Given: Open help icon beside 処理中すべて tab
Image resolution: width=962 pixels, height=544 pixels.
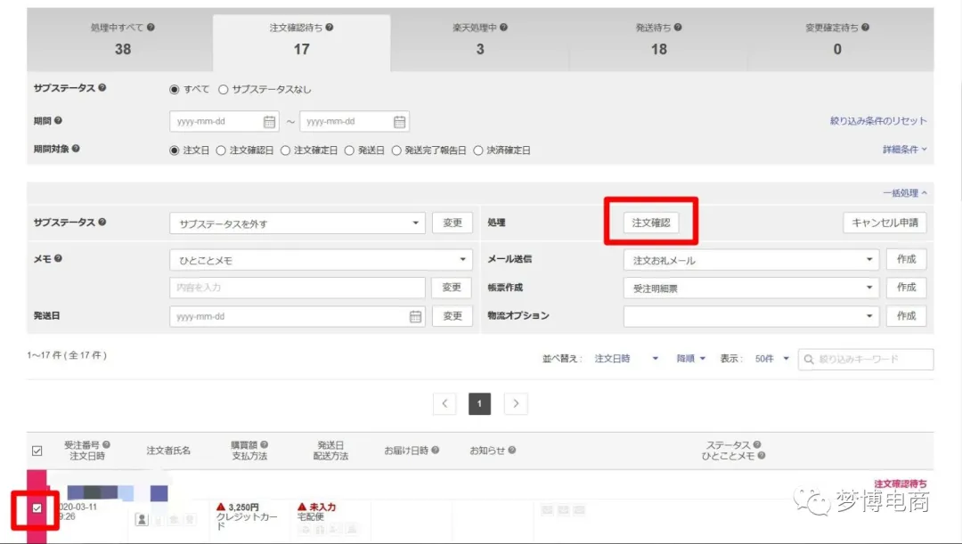Looking at the screenshot, I should tap(151, 27).
